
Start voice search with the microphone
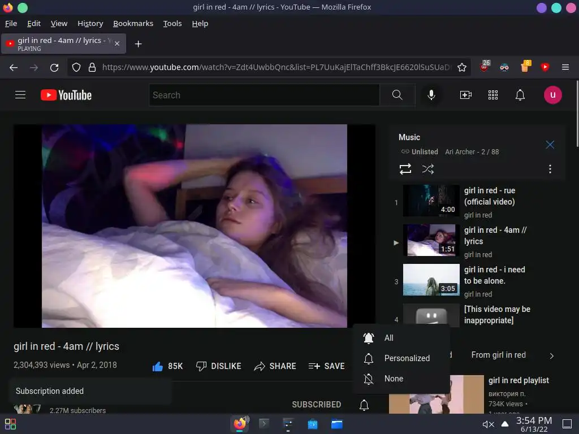pyautogui.click(x=431, y=95)
